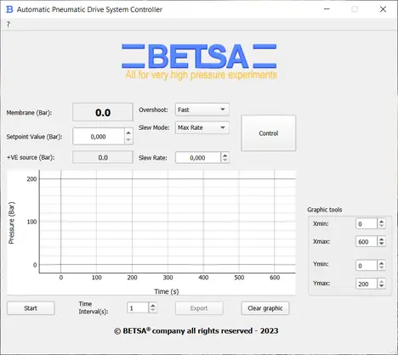The image size is (398, 355).
Task: Decrease Setpoint Value with down arrow
Action: click(x=128, y=140)
